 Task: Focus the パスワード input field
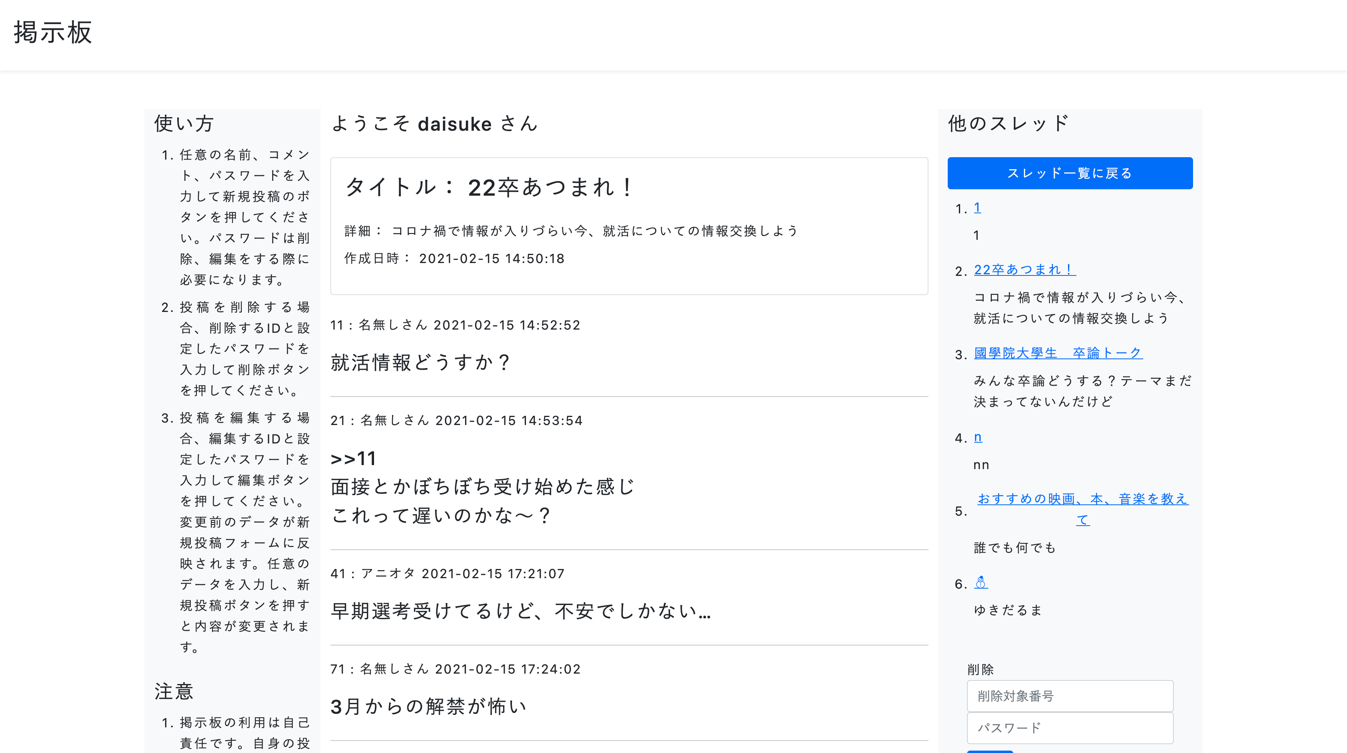(1069, 728)
